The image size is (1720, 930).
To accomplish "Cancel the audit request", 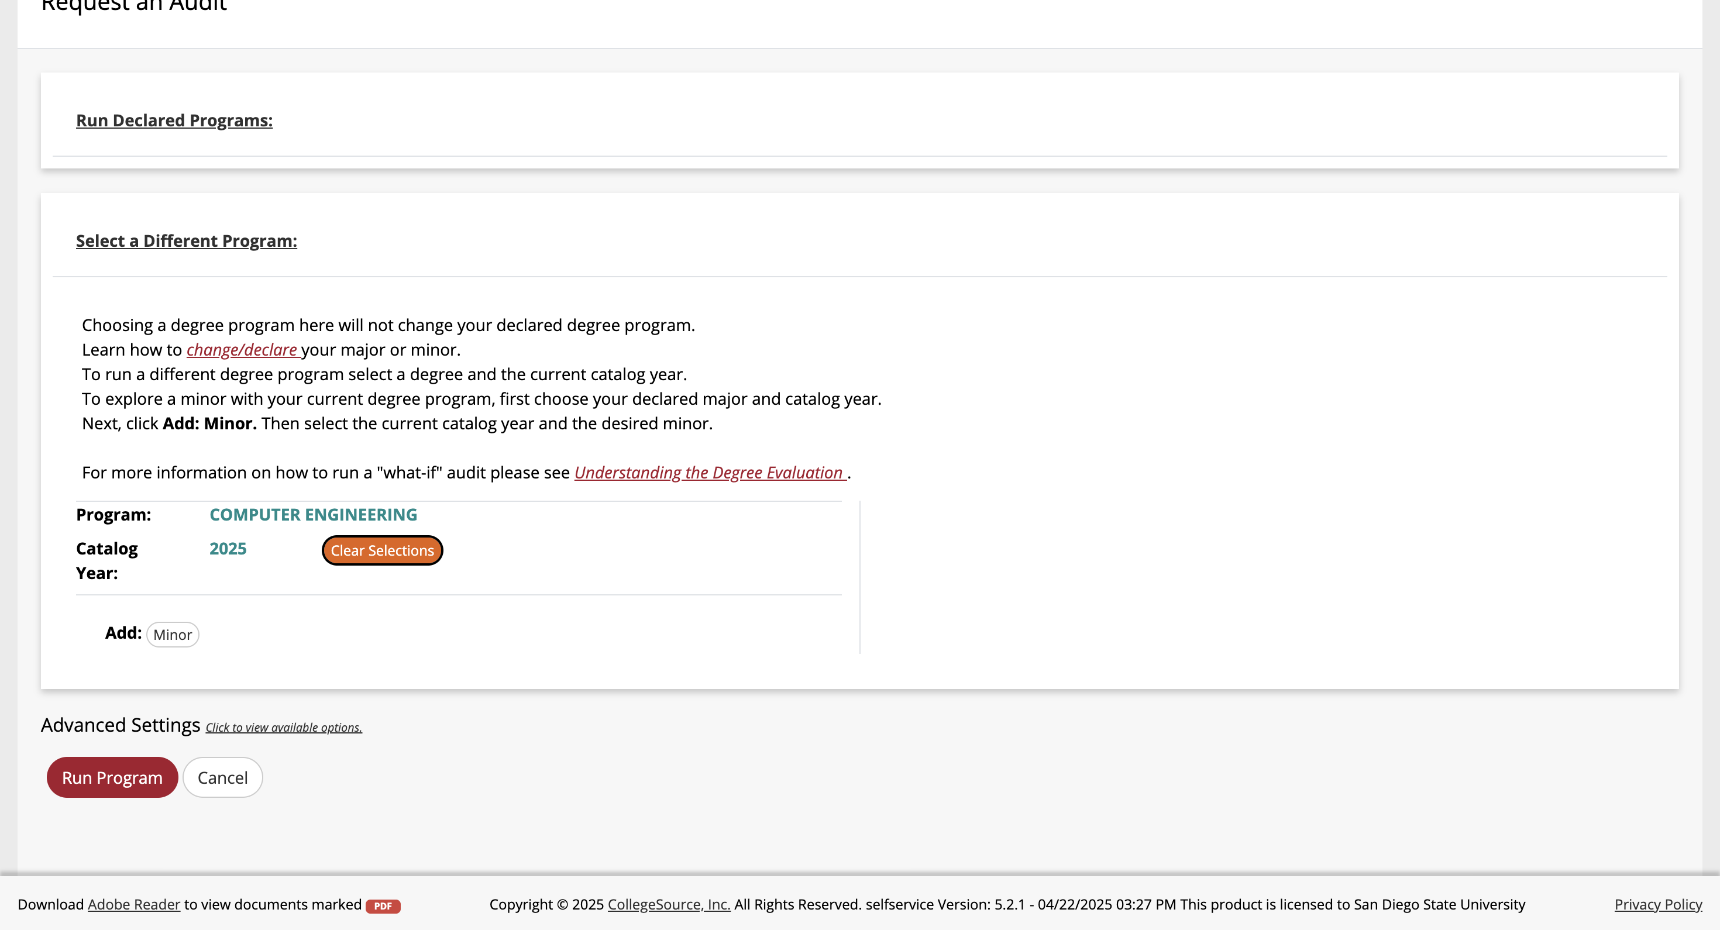I will tap(222, 777).
